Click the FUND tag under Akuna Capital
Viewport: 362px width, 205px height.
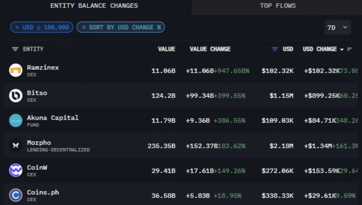click(33, 125)
